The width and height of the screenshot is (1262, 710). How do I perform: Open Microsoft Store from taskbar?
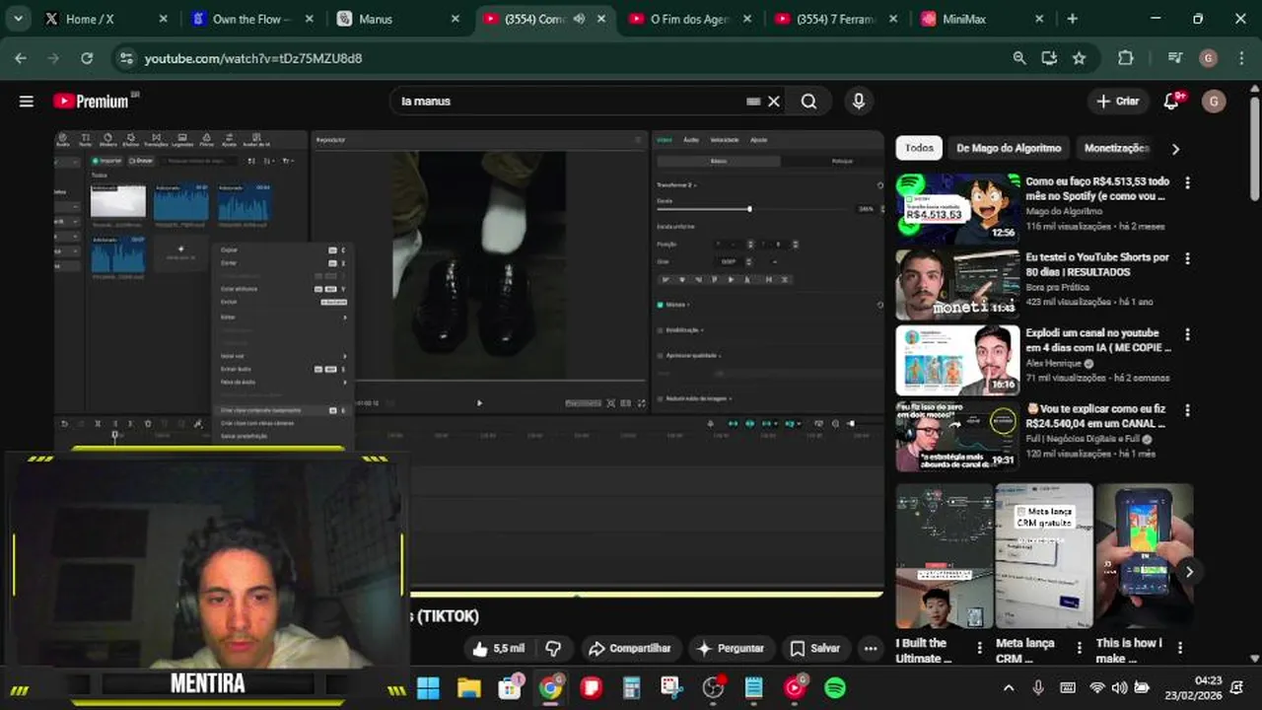(510, 687)
